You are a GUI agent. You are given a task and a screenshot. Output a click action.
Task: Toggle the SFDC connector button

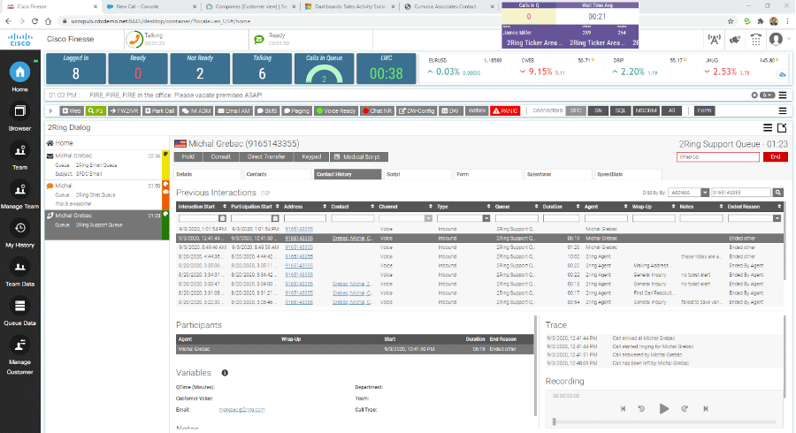[577, 110]
